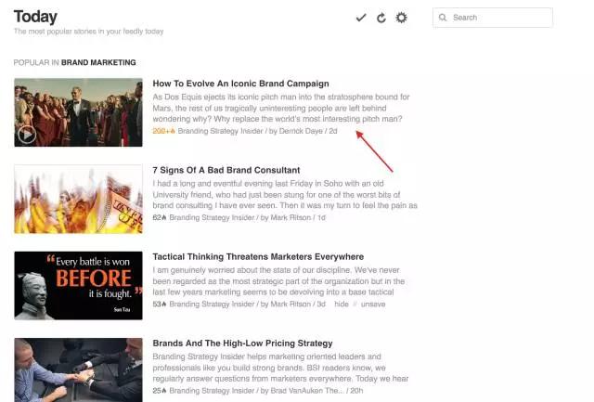
Task: Click the 62 popularity count on the second story
Action: 159,217
